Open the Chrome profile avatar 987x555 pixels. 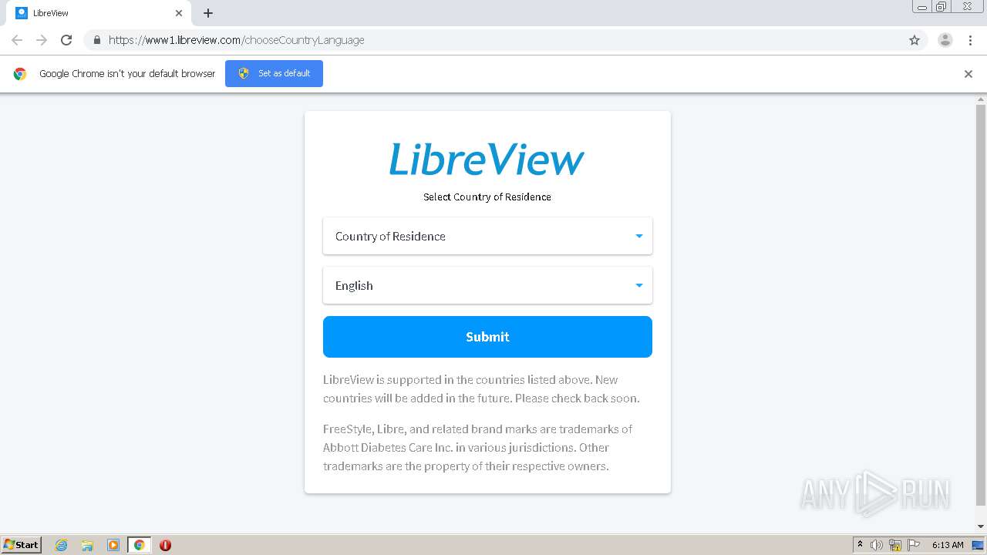click(945, 40)
